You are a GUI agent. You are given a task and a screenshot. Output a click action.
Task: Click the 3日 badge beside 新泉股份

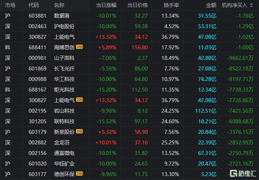pyautogui.click(x=80, y=131)
